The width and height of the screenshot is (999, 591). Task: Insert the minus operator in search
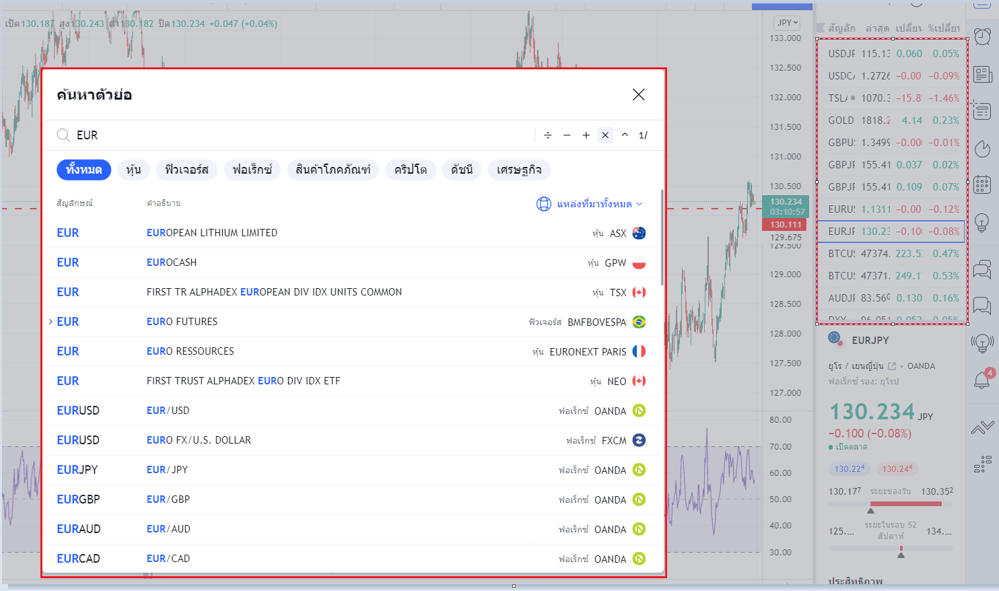tap(567, 135)
